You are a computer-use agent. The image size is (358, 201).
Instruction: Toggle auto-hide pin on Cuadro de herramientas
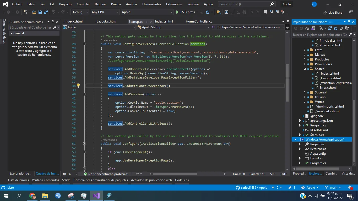click(53, 22)
